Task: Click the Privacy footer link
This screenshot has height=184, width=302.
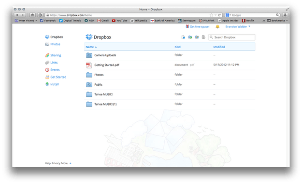Action: tap(56, 163)
